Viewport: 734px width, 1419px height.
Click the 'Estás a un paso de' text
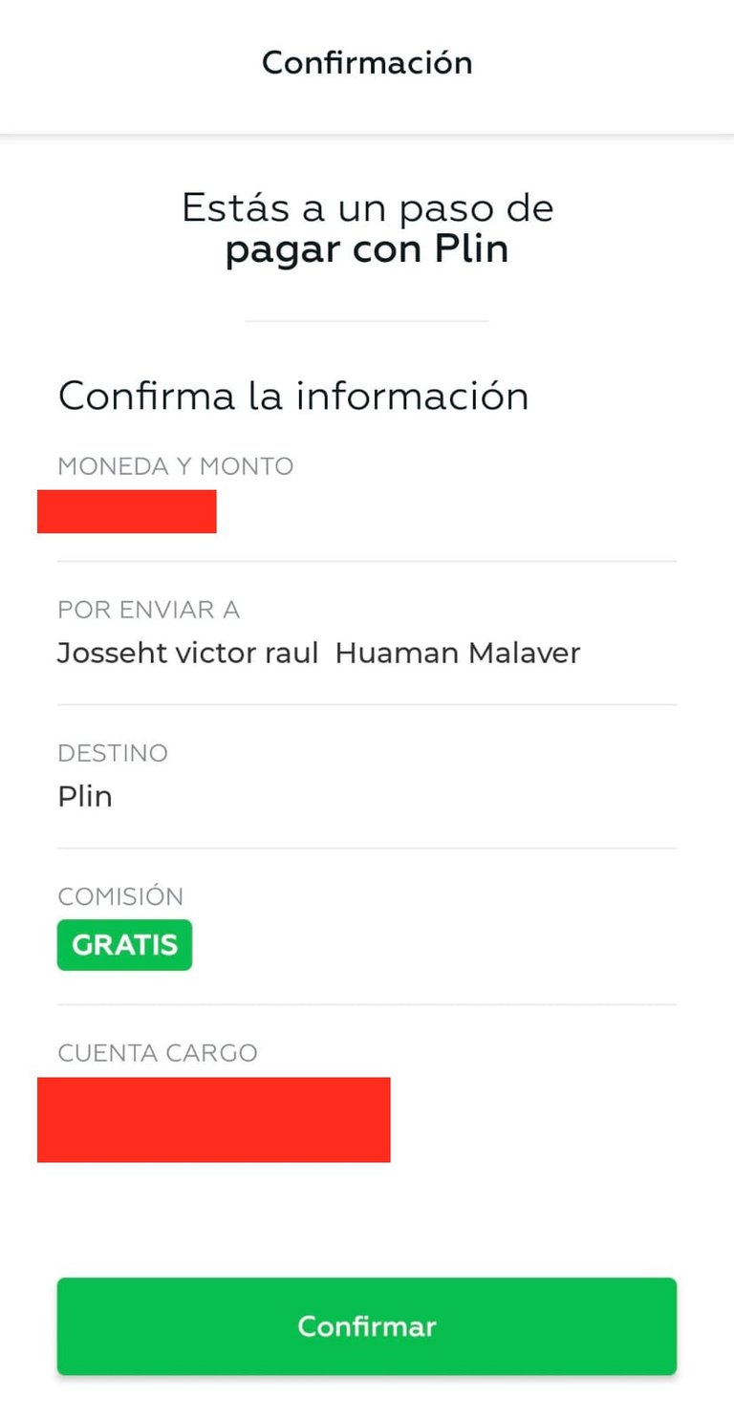(x=367, y=208)
